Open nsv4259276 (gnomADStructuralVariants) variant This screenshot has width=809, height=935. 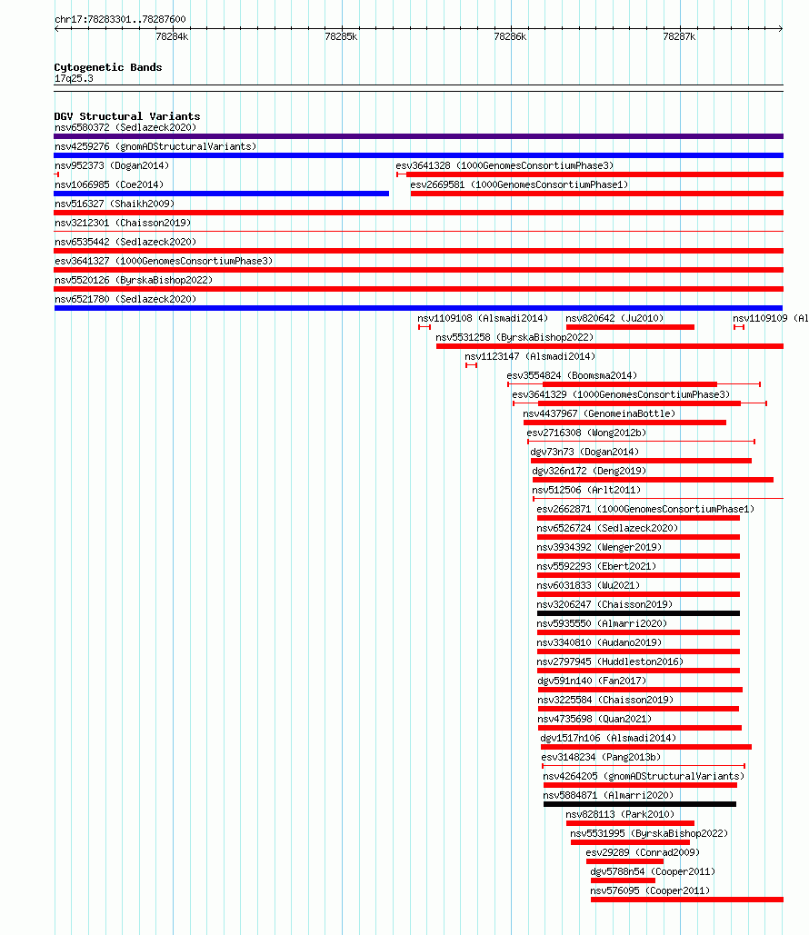point(155,146)
